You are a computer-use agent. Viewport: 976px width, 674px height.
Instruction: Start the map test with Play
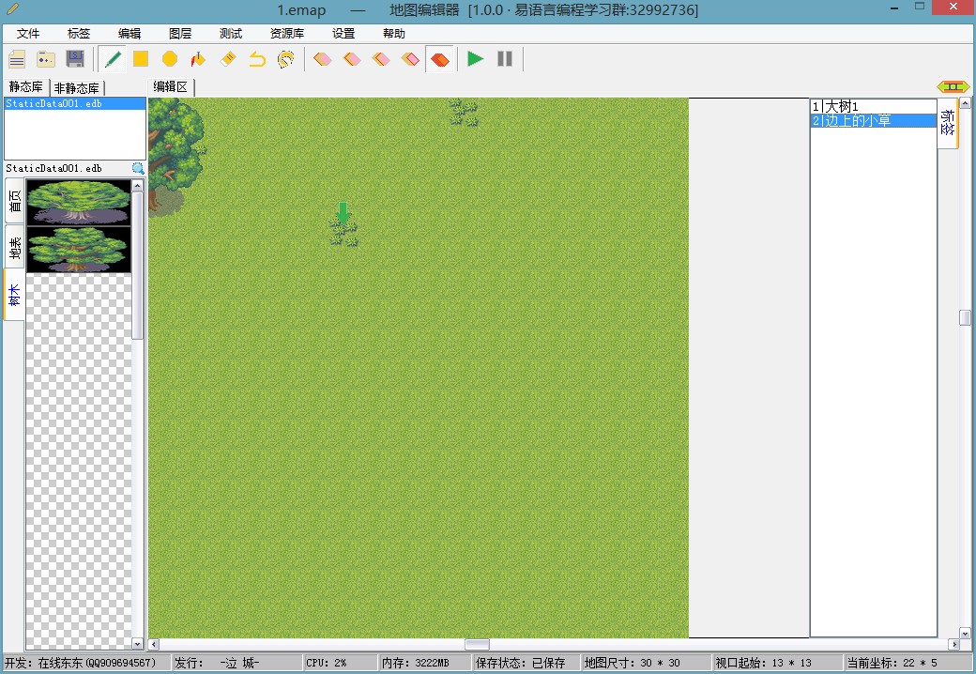coord(476,59)
